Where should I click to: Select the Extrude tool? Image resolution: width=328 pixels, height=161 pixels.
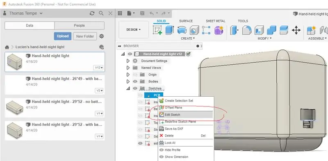[x=170, y=30]
